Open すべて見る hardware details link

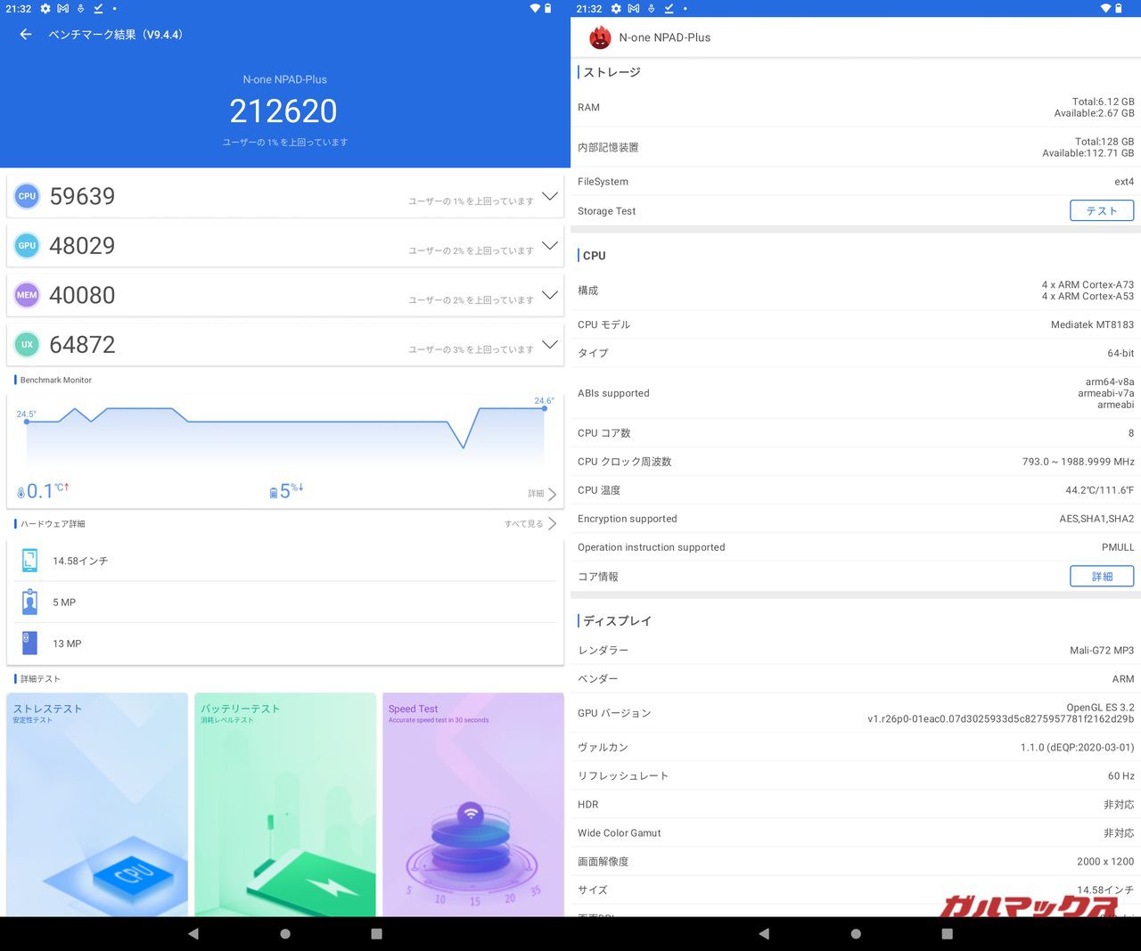click(530, 523)
